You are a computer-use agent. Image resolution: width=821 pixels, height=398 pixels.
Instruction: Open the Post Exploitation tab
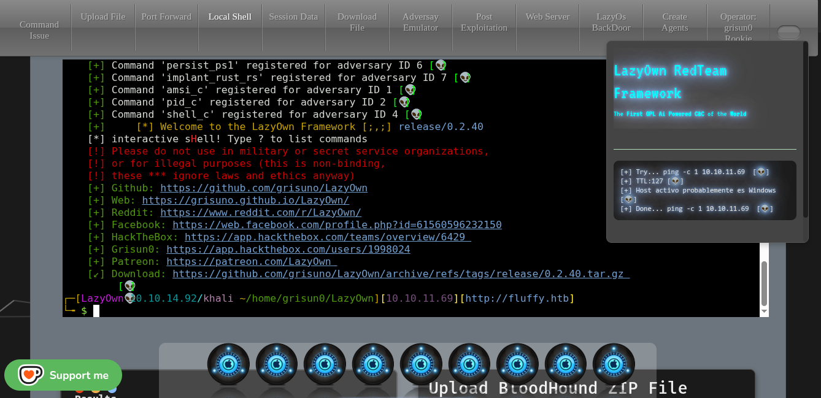click(x=484, y=22)
